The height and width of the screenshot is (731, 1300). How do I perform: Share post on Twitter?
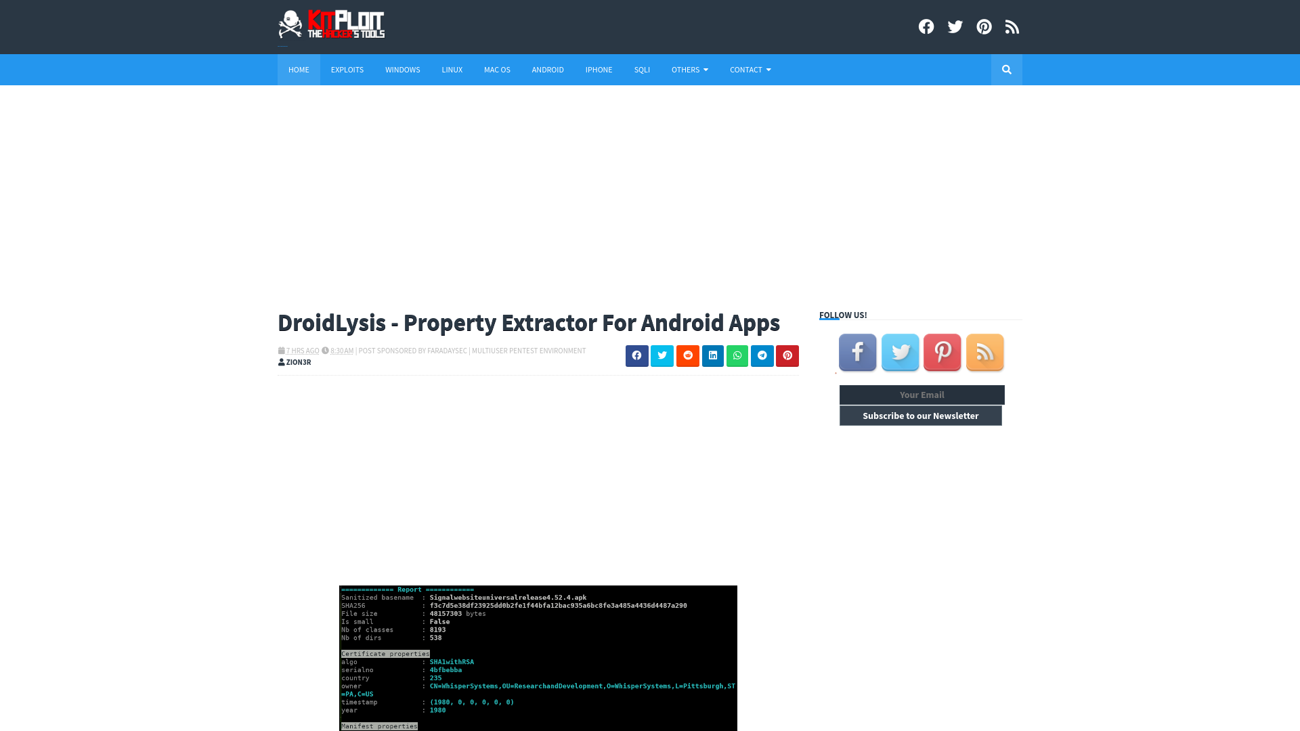(662, 356)
